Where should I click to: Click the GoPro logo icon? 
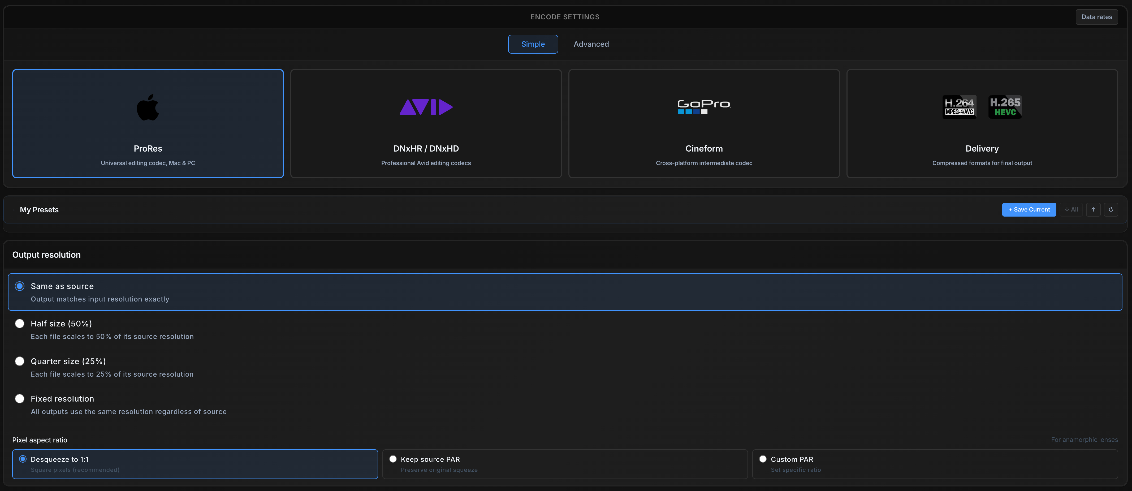703,107
